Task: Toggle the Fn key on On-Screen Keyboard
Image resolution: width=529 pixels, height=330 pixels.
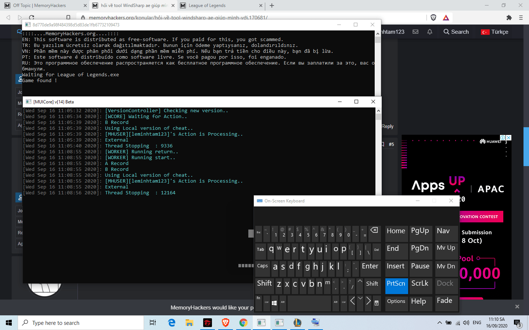Action: click(x=259, y=303)
